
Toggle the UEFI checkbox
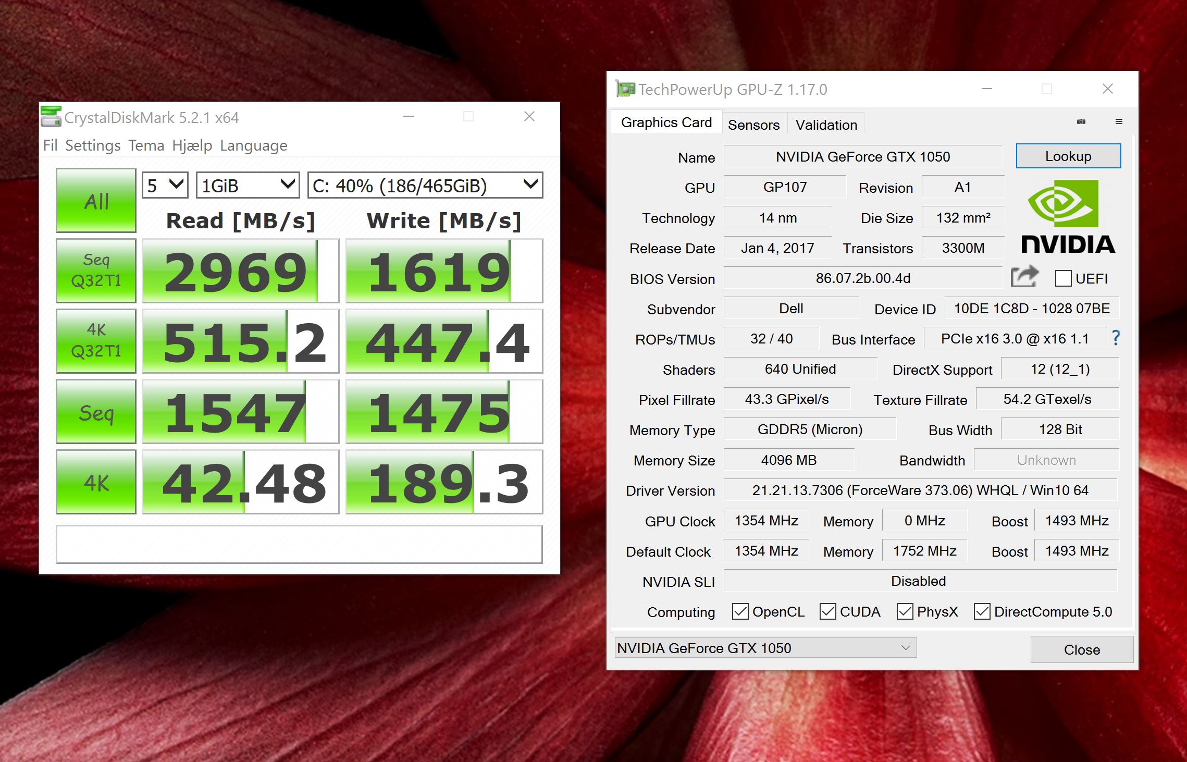pos(1063,278)
